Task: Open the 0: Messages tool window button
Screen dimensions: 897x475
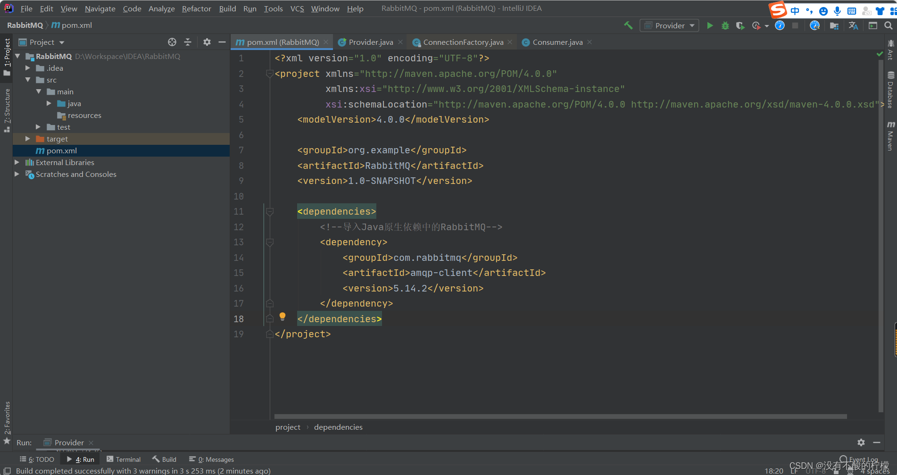Action: point(211,459)
